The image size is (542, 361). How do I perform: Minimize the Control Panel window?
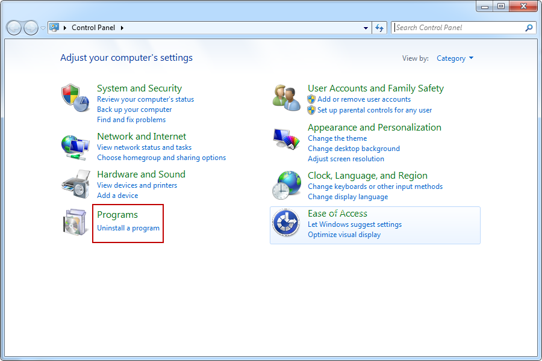coord(485,6)
